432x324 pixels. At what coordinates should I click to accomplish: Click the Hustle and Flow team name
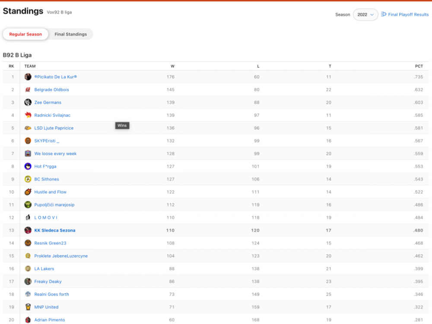click(x=50, y=192)
